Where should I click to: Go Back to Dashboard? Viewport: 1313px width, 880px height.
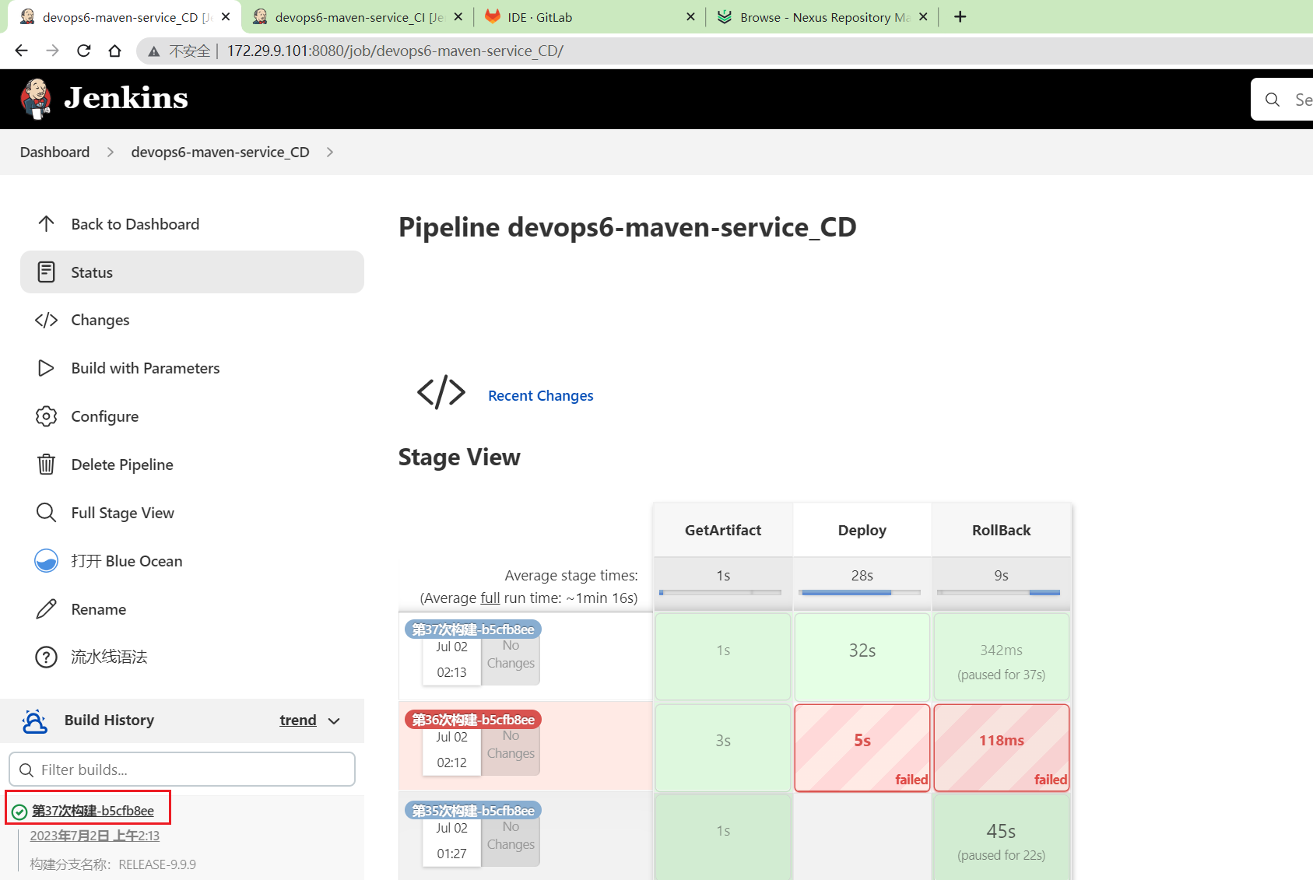pyautogui.click(x=192, y=224)
